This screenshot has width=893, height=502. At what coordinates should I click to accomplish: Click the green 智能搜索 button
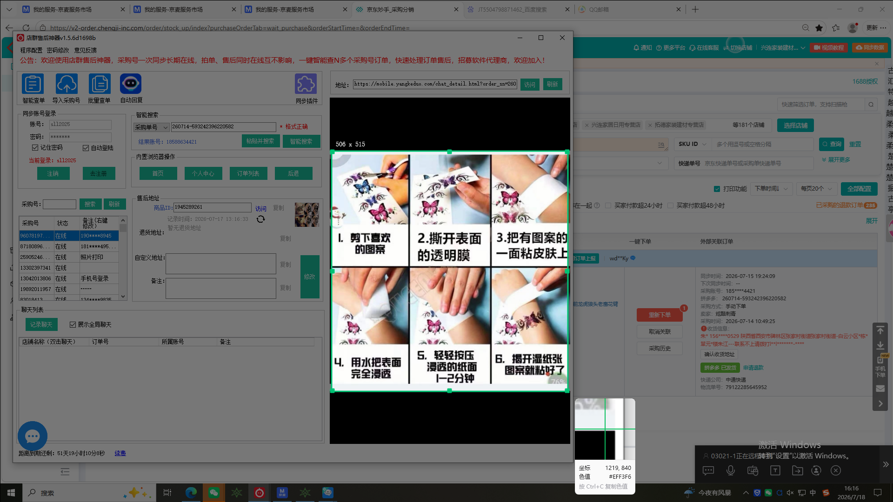pyautogui.click(x=301, y=141)
